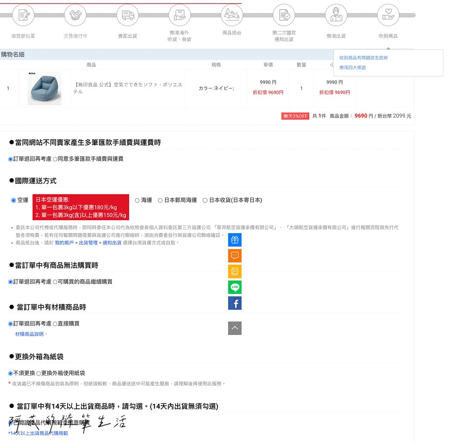Select 日本郵局海運 shipping method
The image size is (450, 443).
(160, 200)
